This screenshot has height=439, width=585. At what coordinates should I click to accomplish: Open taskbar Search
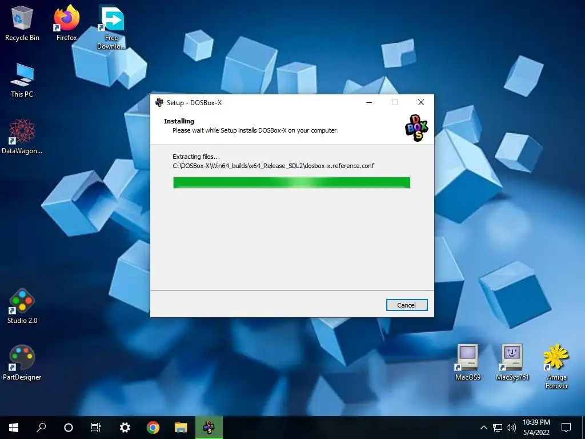[x=41, y=428]
